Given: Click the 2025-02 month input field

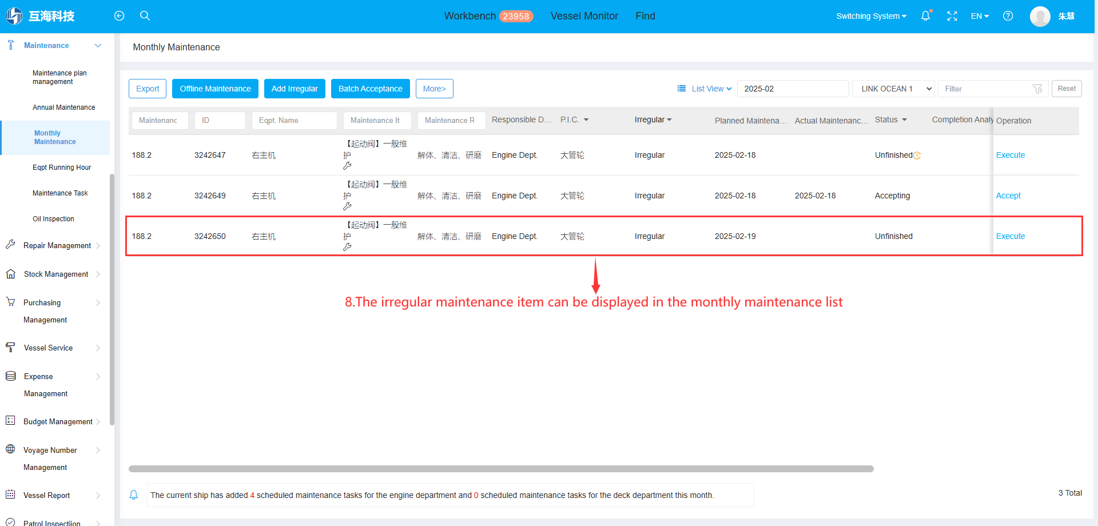Looking at the screenshot, I should pos(793,89).
